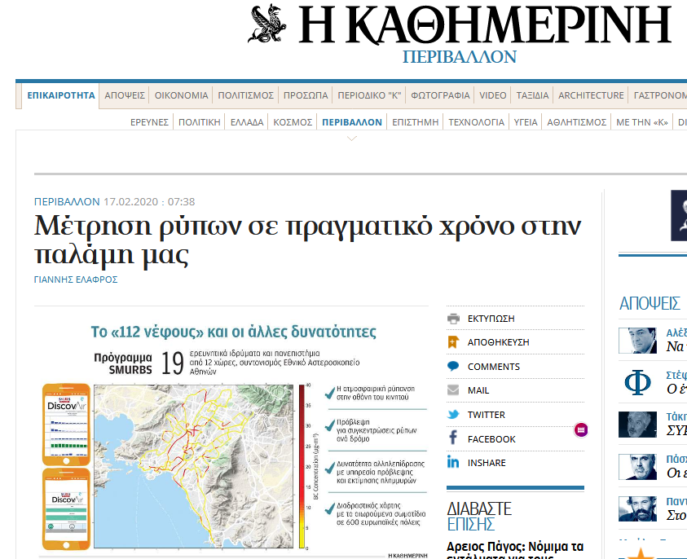This screenshot has height=559, width=687.
Task: Open related article Άρειος Πάγος
Action: click(515, 552)
